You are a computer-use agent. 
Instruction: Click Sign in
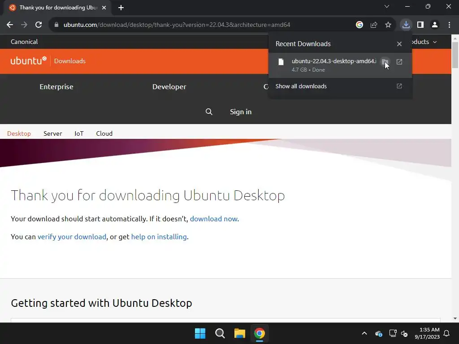tap(241, 112)
